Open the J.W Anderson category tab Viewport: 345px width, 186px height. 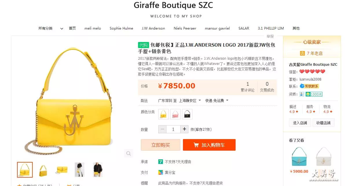tap(153, 28)
